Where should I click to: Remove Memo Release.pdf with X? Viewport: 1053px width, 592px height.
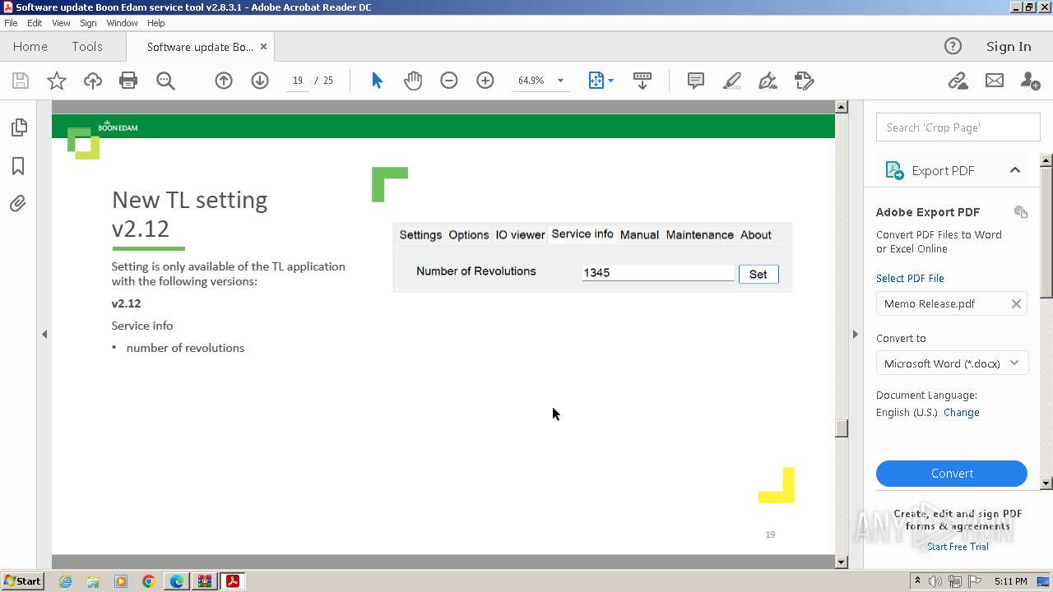1016,303
